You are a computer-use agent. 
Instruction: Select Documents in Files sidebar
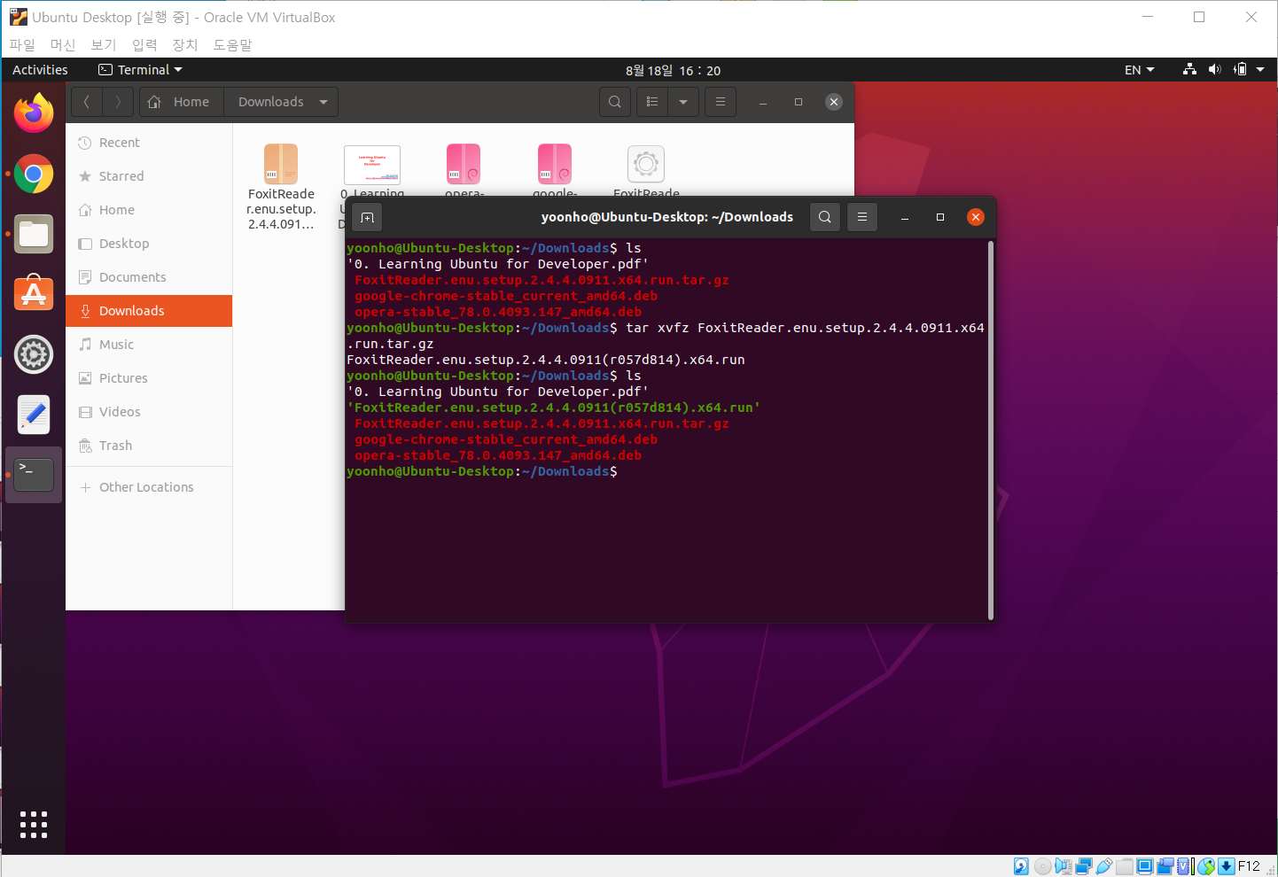pyautogui.click(x=149, y=277)
